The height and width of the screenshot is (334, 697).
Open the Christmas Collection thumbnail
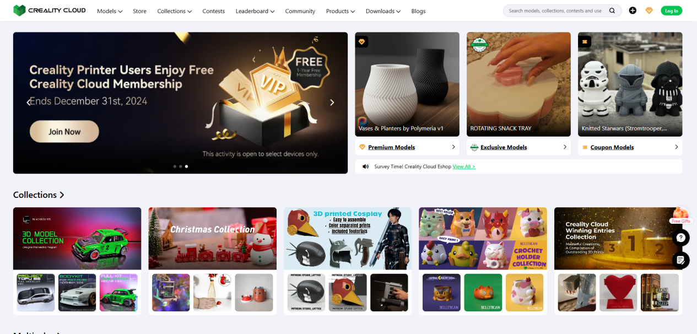pyautogui.click(x=213, y=239)
